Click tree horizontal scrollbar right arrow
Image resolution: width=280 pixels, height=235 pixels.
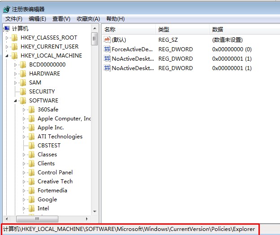click(x=87, y=219)
